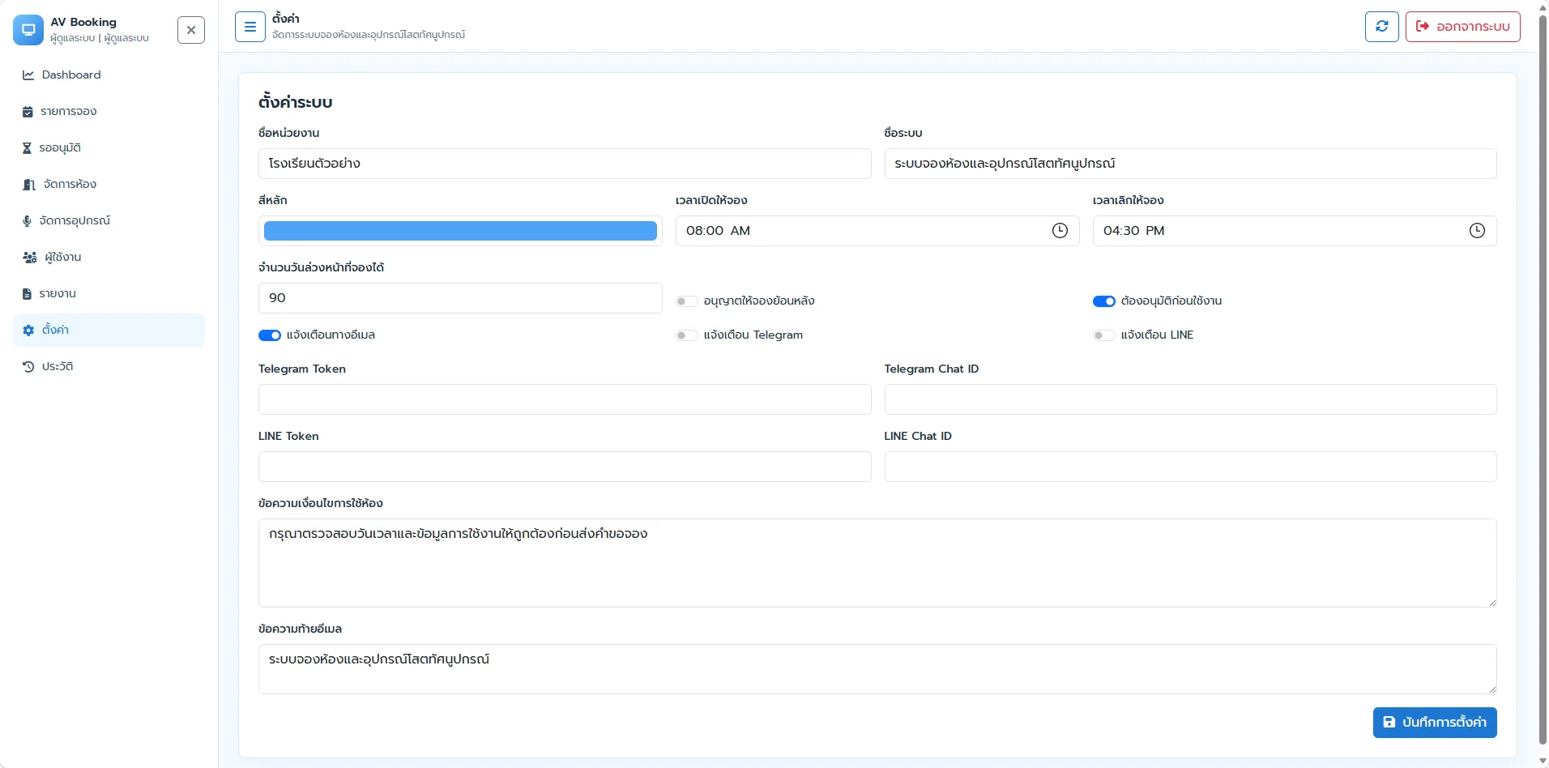This screenshot has height=768, width=1549.
Task: Click ออกจากระบบ logout button
Action: pos(1463,26)
